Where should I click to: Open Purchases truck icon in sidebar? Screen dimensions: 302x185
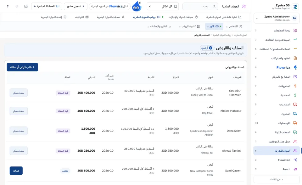[x=295, y=104]
